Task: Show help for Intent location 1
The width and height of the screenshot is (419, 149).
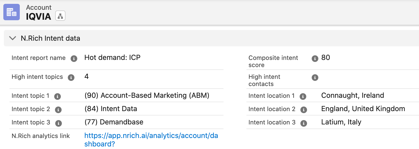Action: click(x=303, y=97)
